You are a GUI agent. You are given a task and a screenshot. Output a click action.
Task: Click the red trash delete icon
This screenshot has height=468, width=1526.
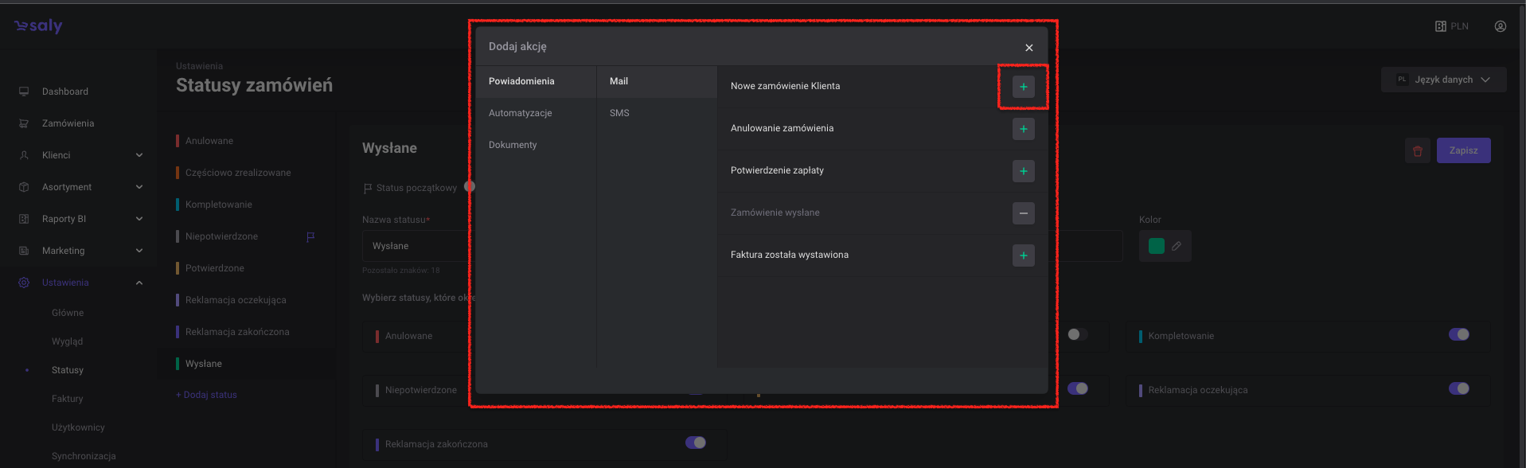[1417, 150]
